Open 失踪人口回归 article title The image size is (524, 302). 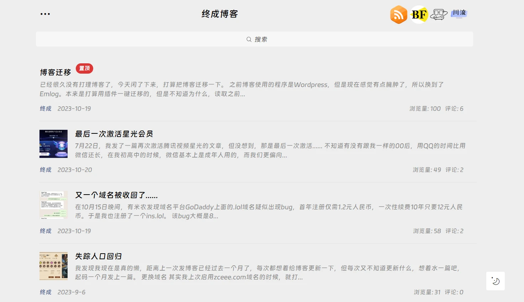pyautogui.click(x=98, y=256)
